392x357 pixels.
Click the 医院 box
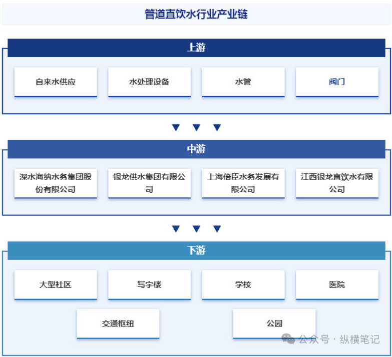[337, 284]
